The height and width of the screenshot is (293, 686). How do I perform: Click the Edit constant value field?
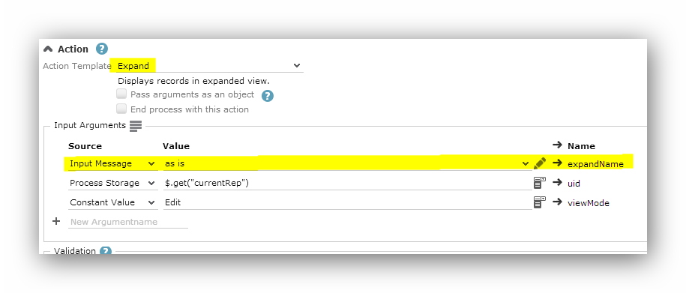pos(347,203)
